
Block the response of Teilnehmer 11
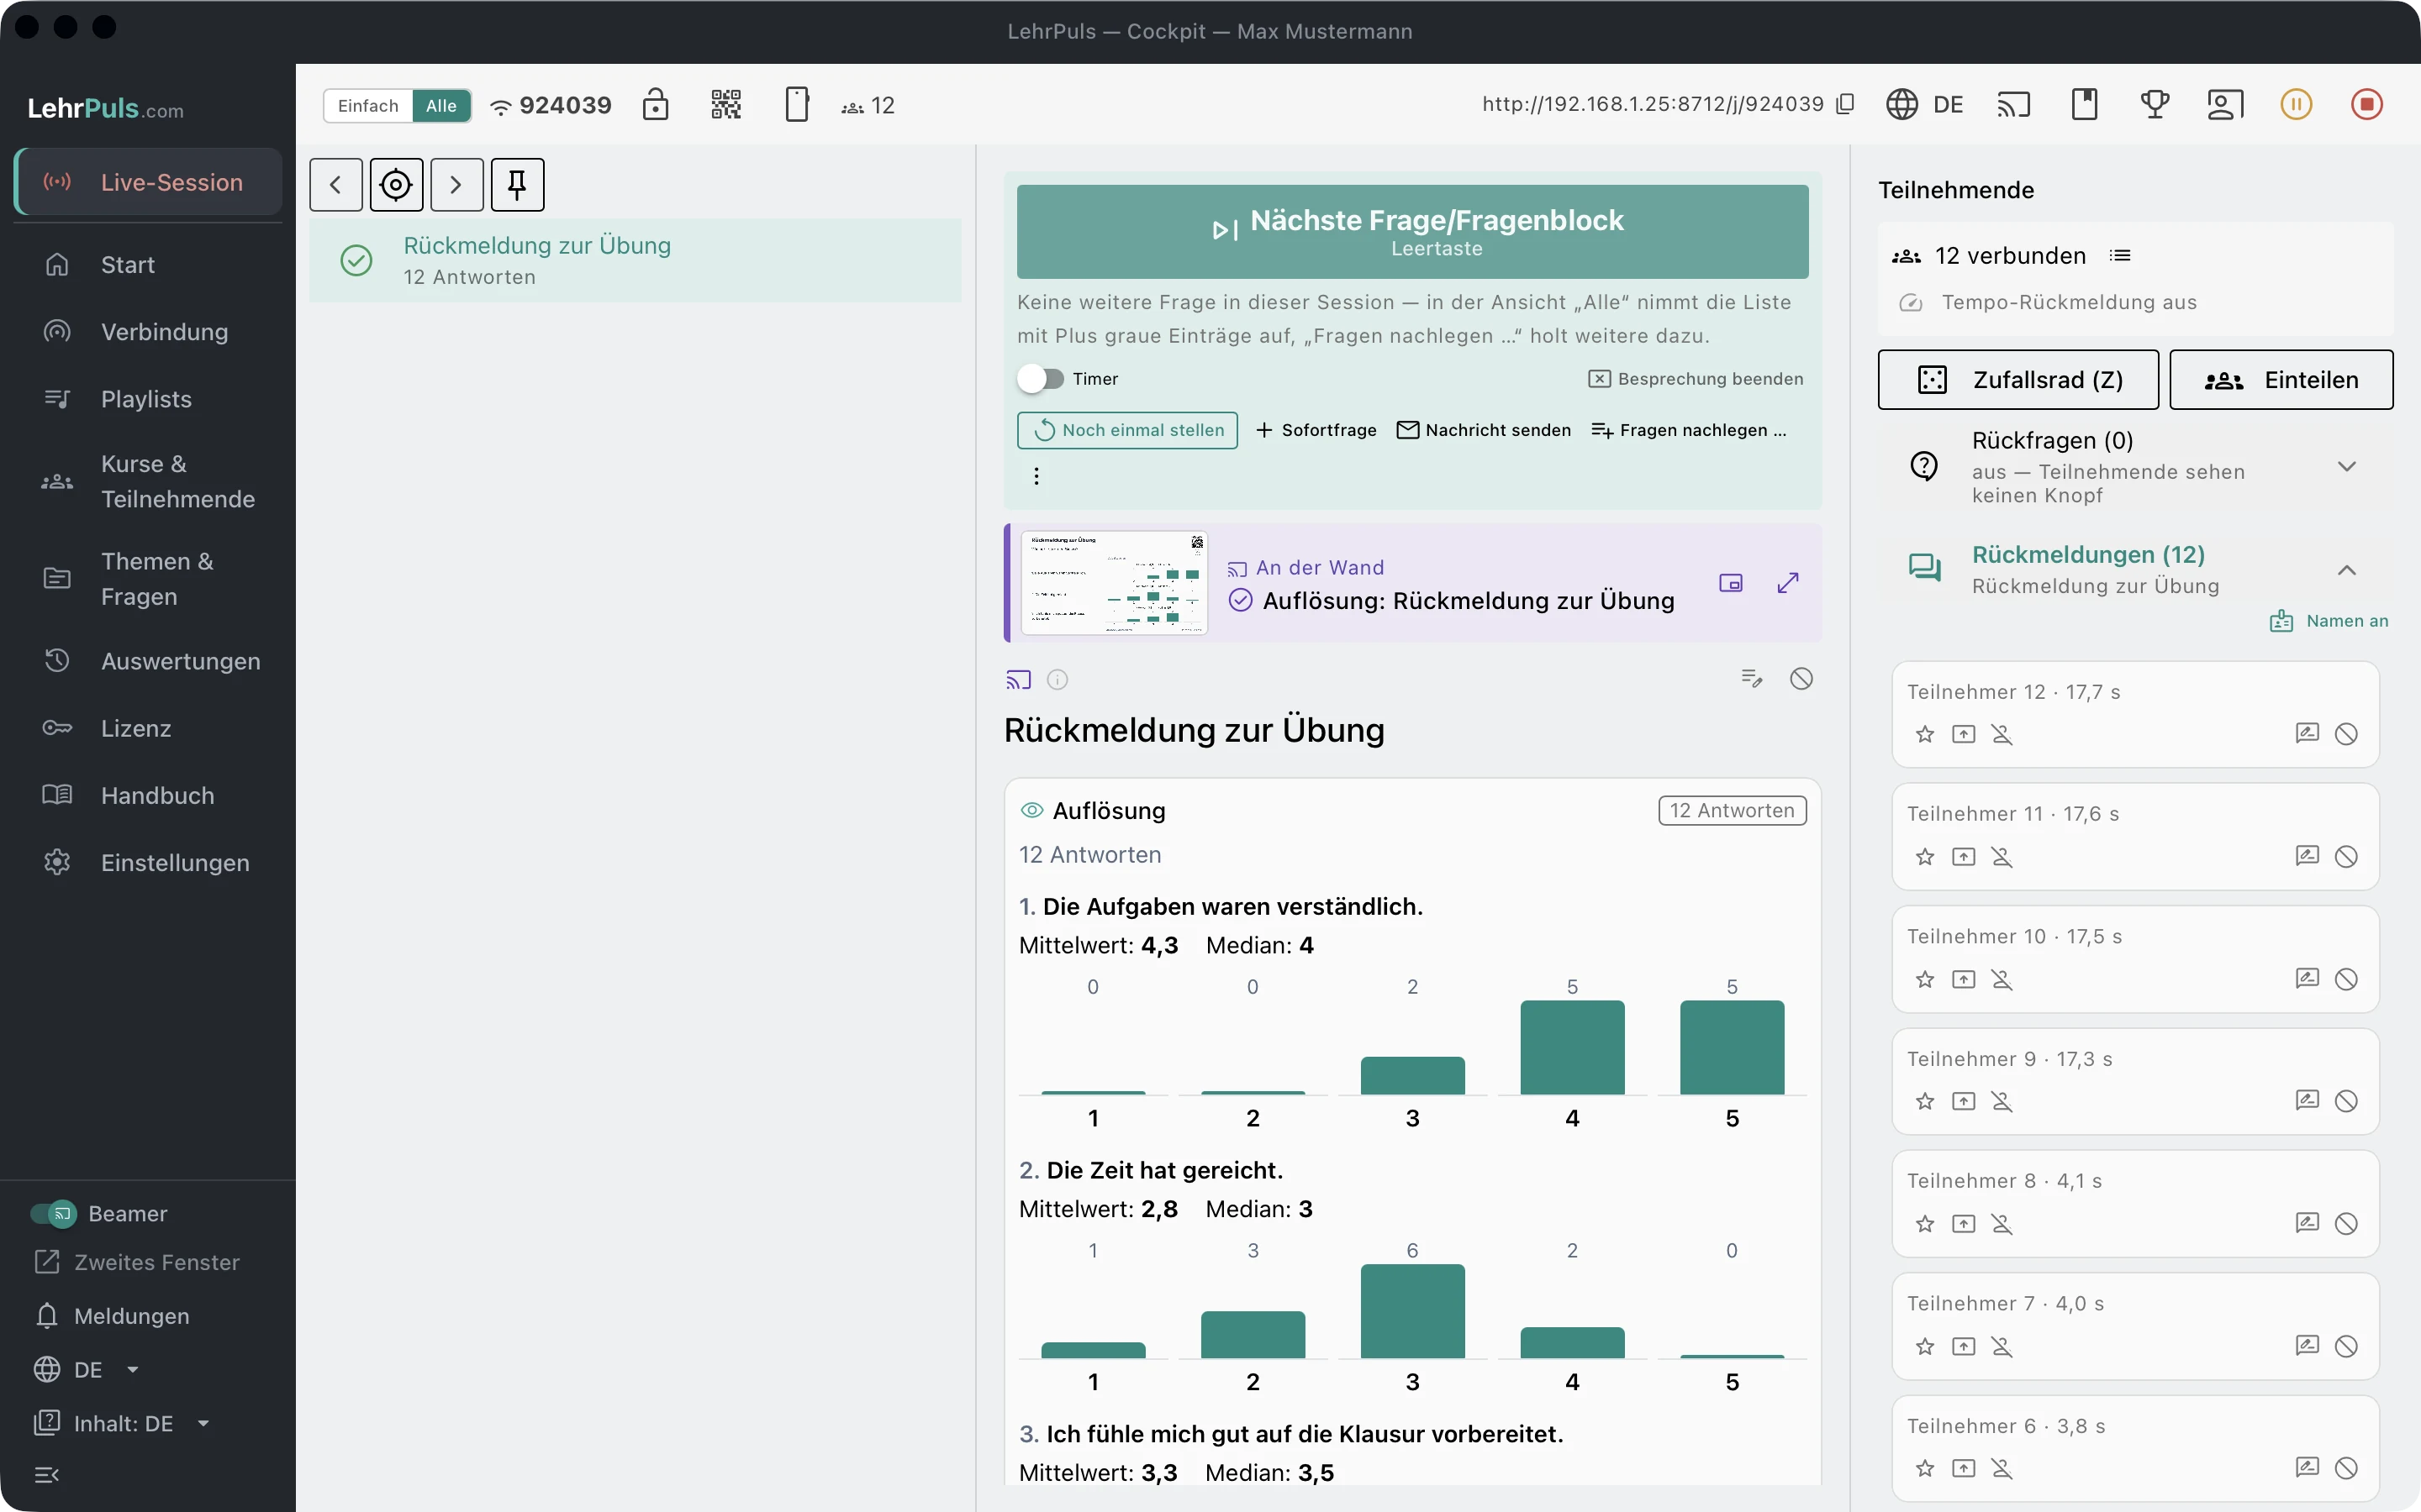2346,856
